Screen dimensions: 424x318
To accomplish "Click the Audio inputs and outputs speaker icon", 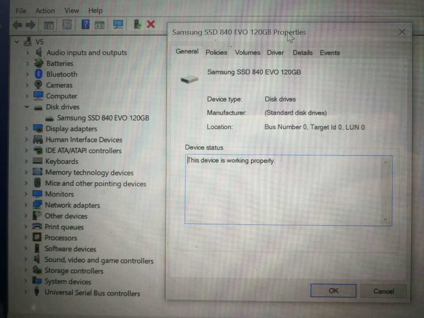I will (x=39, y=52).
